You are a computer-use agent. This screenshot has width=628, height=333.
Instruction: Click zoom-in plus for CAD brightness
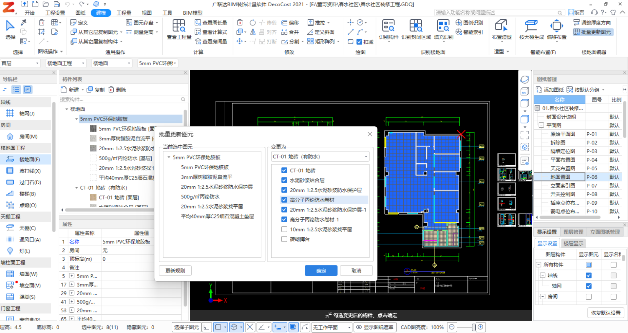pos(480,327)
